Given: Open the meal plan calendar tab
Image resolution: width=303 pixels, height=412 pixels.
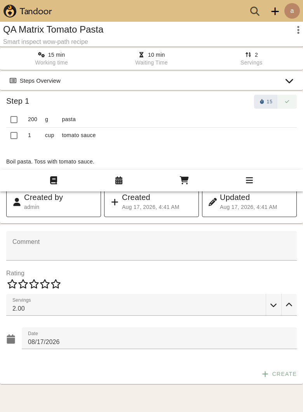Looking at the screenshot, I should 119,180.
